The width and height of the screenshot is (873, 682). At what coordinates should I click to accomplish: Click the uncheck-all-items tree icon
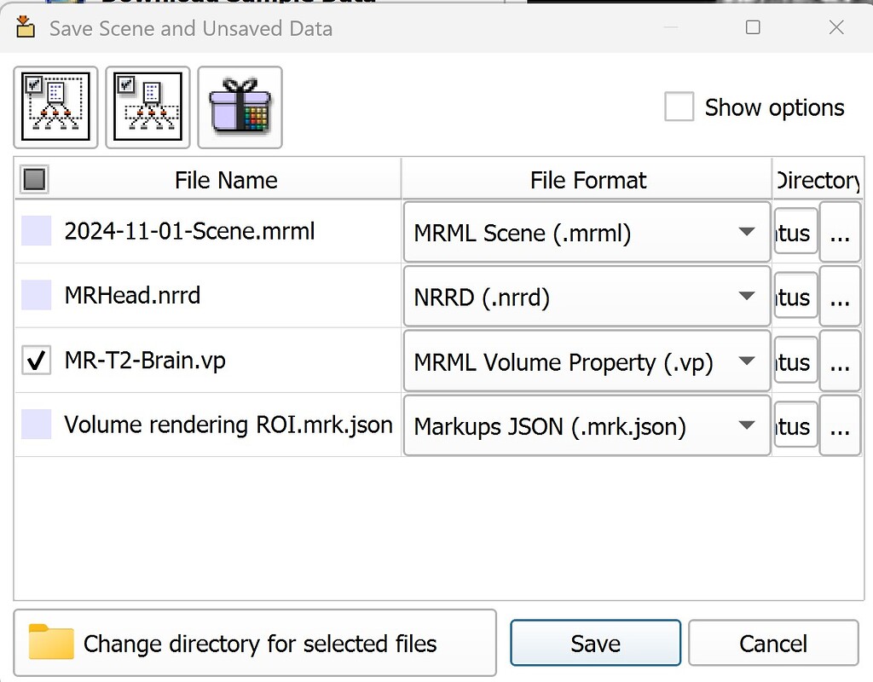pyautogui.click(x=147, y=107)
